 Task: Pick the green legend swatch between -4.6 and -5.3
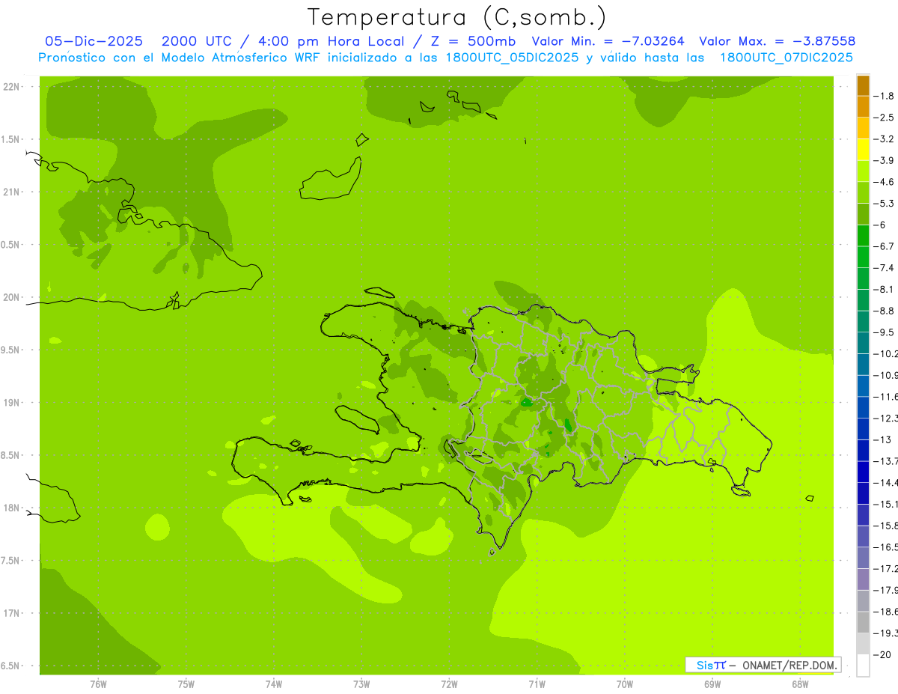click(863, 192)
